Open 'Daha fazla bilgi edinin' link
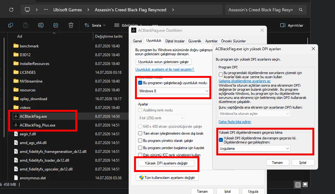 (235, 122)
